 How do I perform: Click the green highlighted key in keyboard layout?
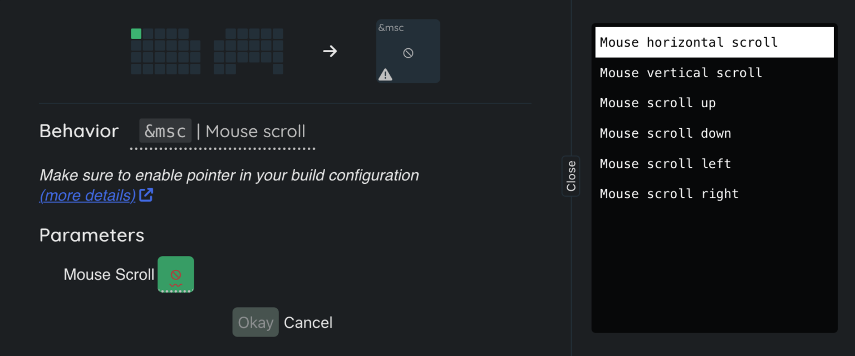point(136,34)
